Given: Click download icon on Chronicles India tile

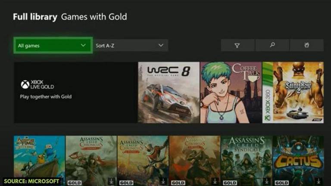Looking at the screenshot, I should click(x=163, y=181).
